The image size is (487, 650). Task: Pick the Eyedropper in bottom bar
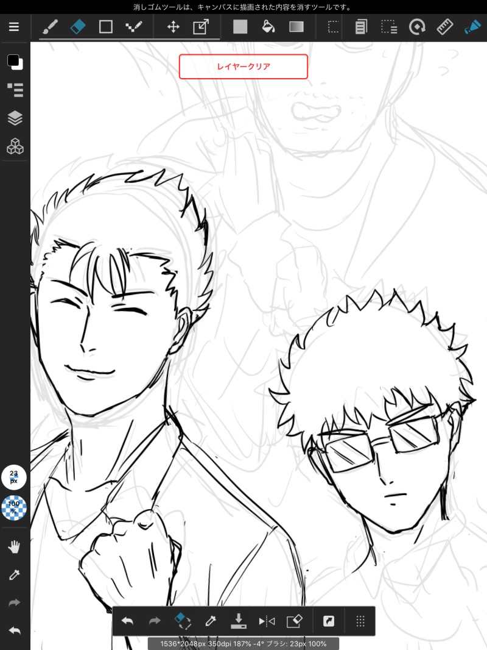[211, 621]
